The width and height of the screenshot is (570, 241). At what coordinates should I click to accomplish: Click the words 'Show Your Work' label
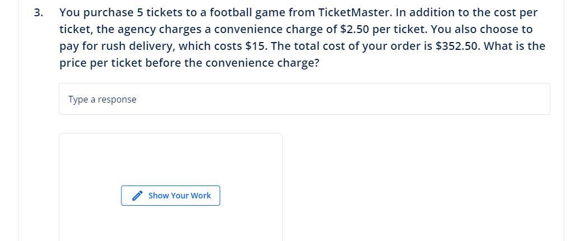[179, 196]
